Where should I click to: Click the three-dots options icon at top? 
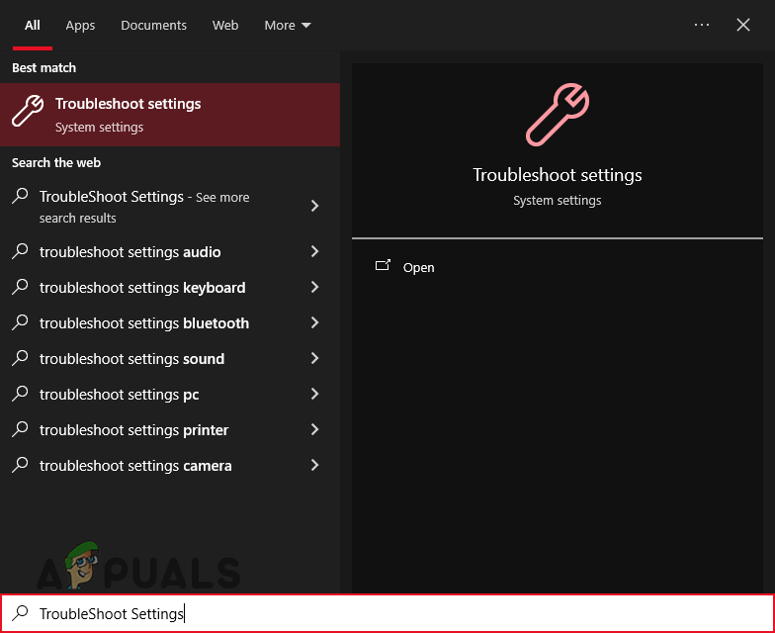click(702, 25)
